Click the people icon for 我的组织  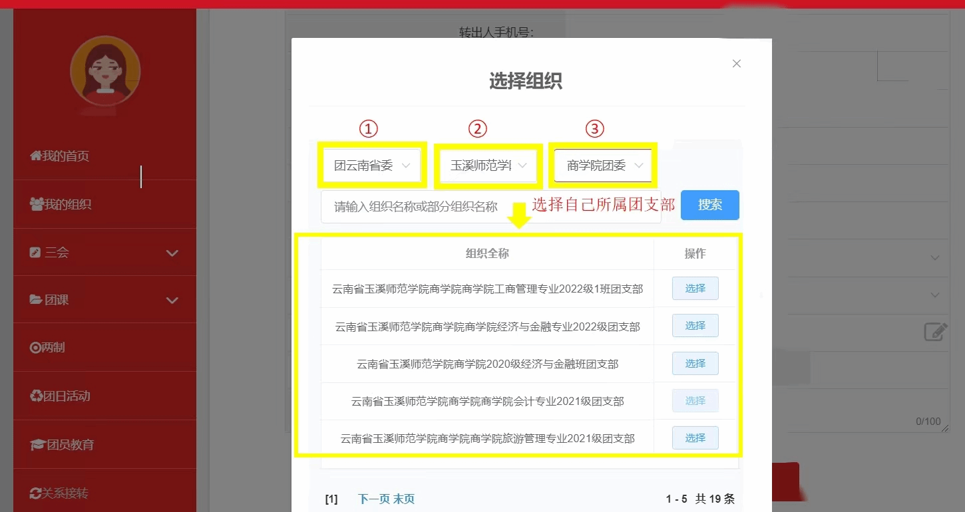[37, 205]
